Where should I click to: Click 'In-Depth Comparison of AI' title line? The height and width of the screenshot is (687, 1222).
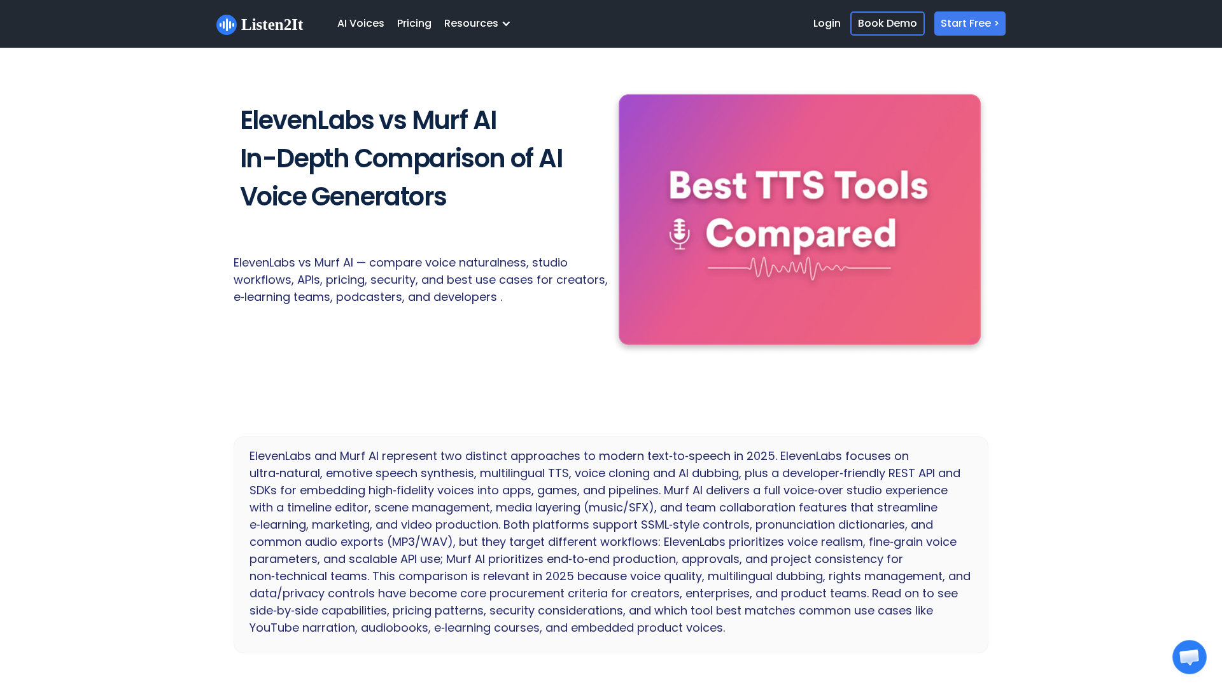(x=401, y=158)
